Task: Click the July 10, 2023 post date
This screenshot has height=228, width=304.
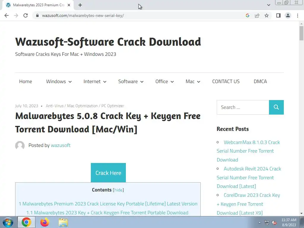Action: click(26, 106)
